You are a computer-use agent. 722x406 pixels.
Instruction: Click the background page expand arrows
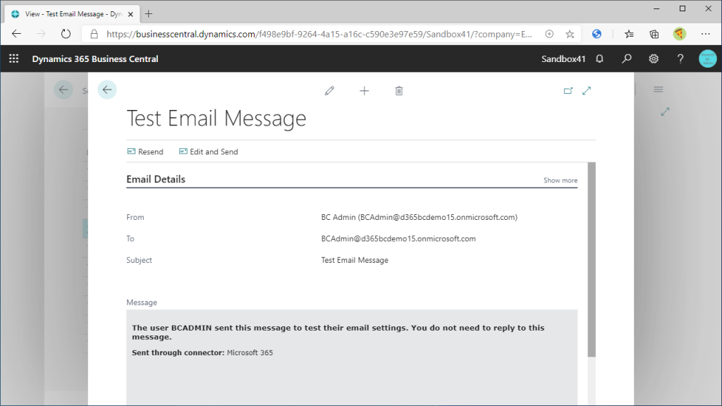(x=665, y=111)
